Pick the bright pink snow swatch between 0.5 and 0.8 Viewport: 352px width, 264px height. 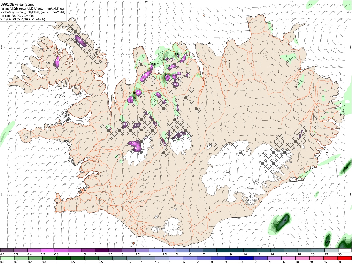click(x=47, y=251)
